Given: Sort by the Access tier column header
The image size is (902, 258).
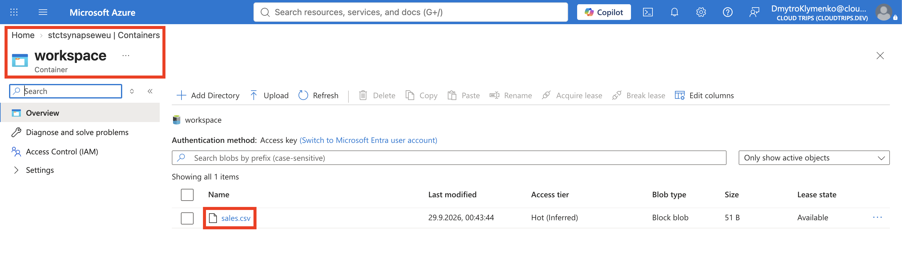Looking at the screenshot, I should click(x=550, y=195).
